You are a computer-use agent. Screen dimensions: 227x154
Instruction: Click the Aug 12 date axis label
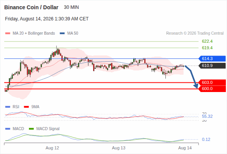[x=52, y=148]
